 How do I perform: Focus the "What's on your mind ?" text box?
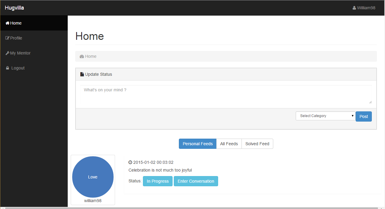click(x=226, y=94)
